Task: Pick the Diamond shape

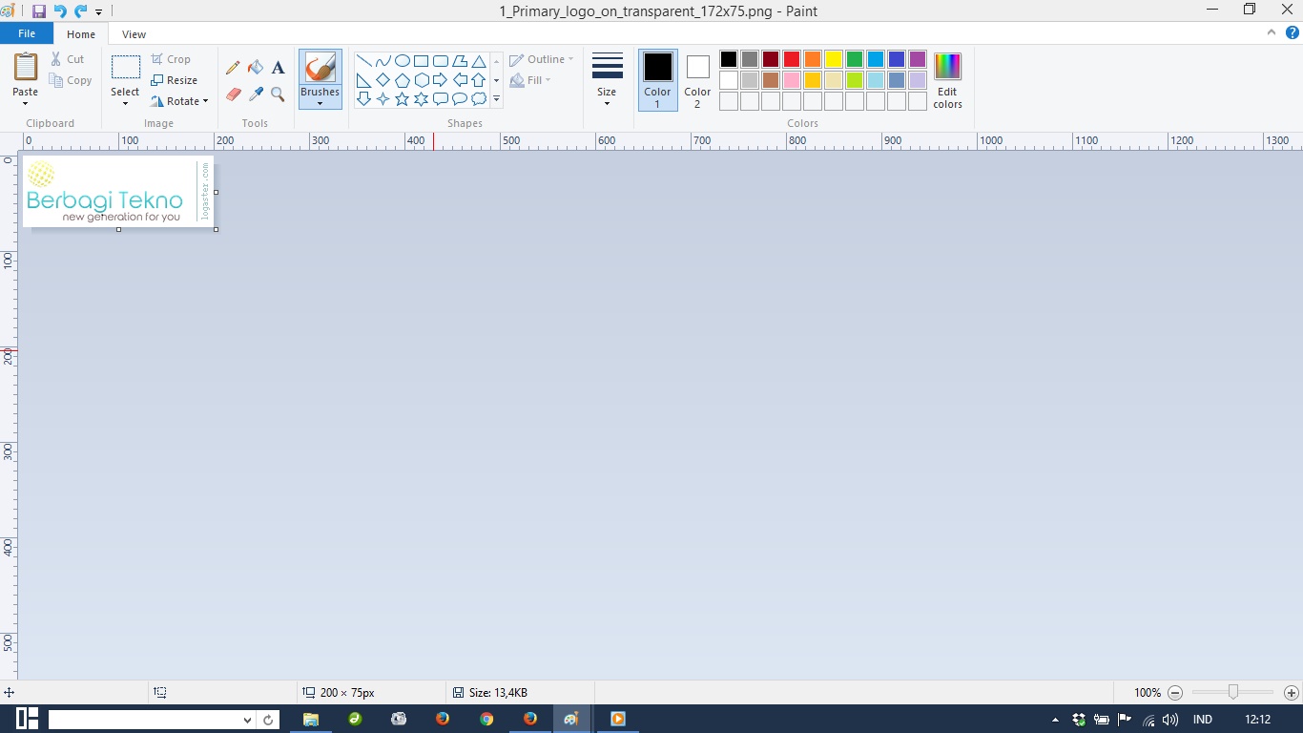Action: point(383,80)
